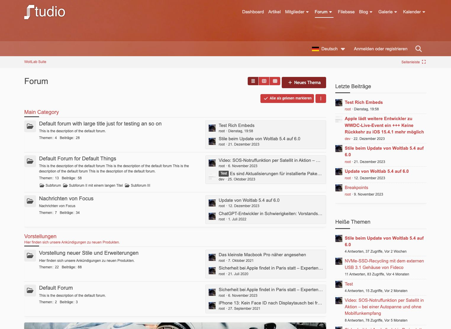Viewport: 451px width, 329px height.
Task: Click the German flag icon
Action: coord(315,49)
